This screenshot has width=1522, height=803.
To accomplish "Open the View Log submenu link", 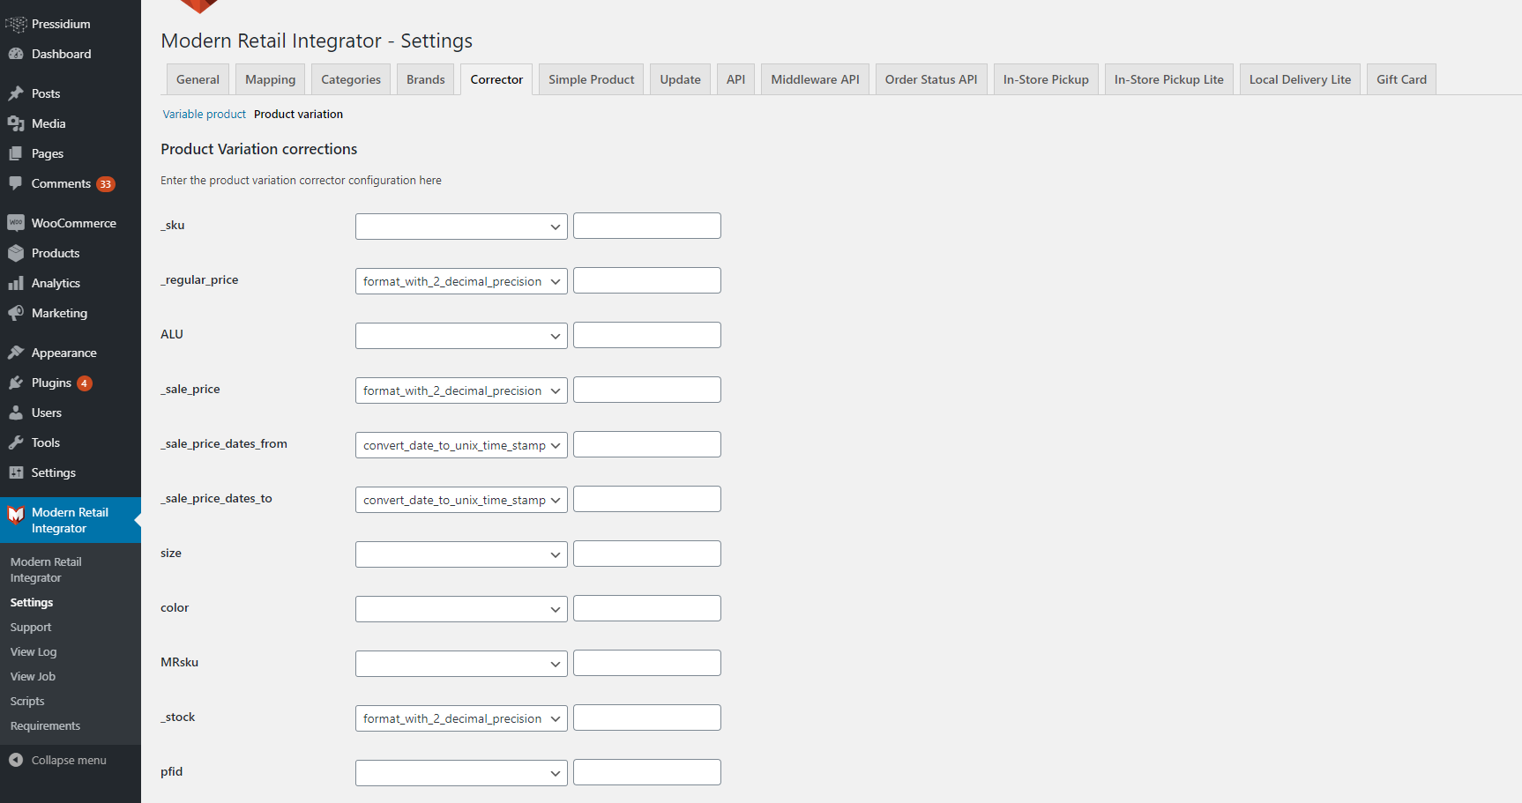I will coord(34,652).
